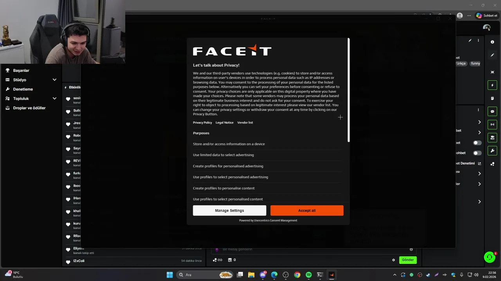Screen dimensions: 501x281
Task: Click the pencil icon left of panel kebab
Action: (470, 41)
